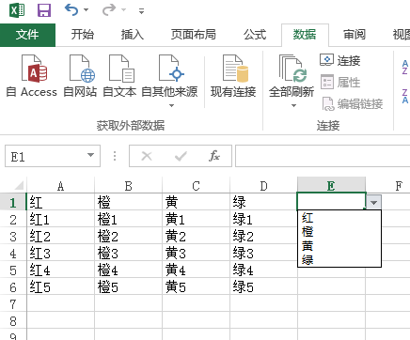This screenshot has height=340, width=410.
Task: Select cell B1 containing 橙
Action: point(128,203)
